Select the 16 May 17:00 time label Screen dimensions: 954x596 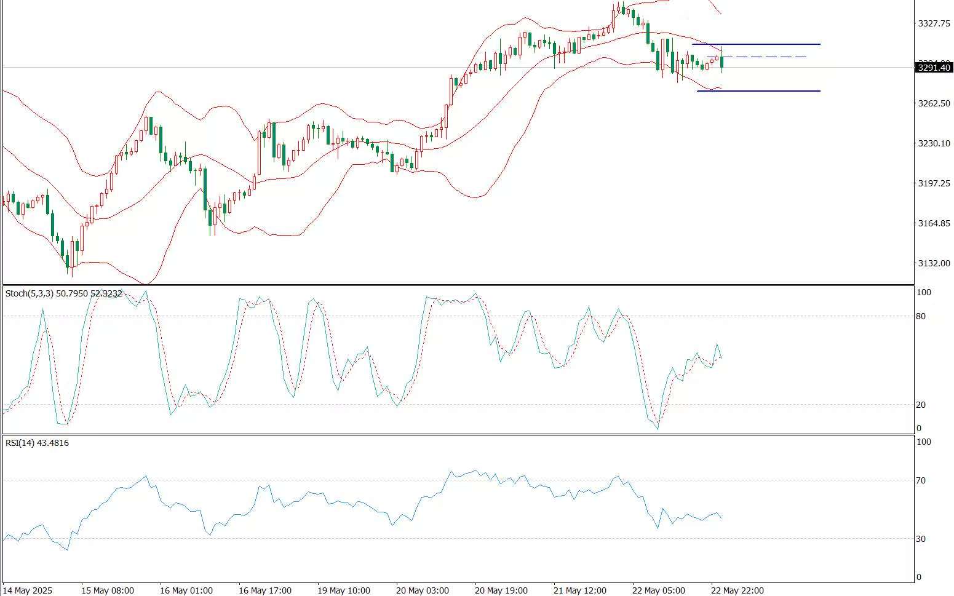265,590
